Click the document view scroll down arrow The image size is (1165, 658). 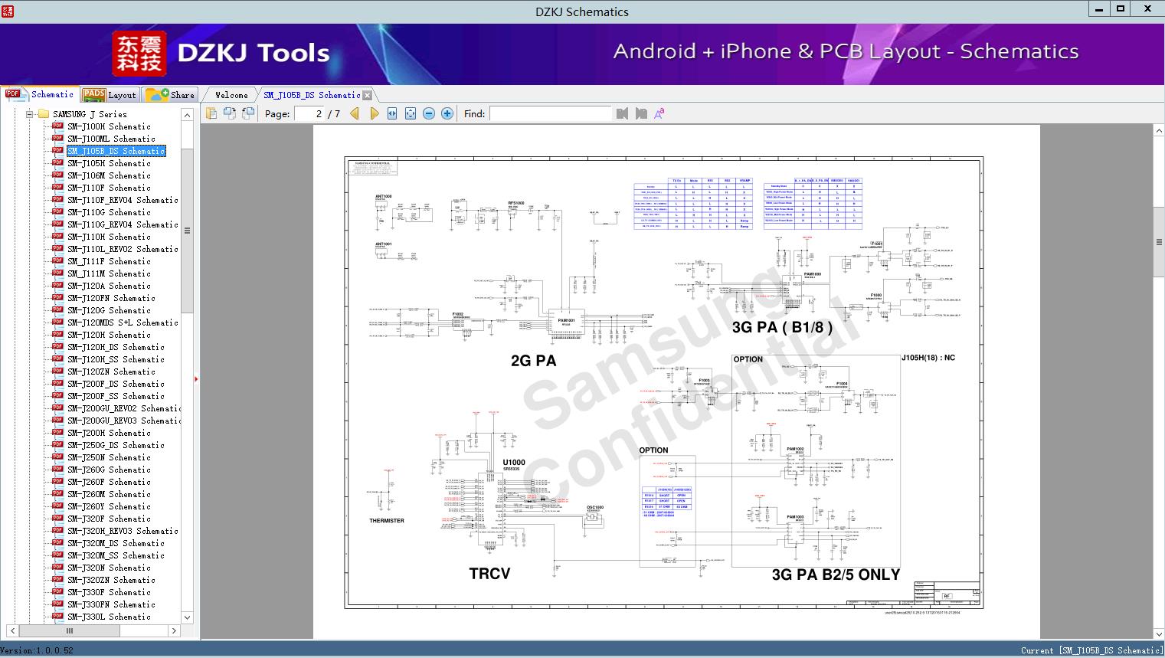coord(1159,633)
